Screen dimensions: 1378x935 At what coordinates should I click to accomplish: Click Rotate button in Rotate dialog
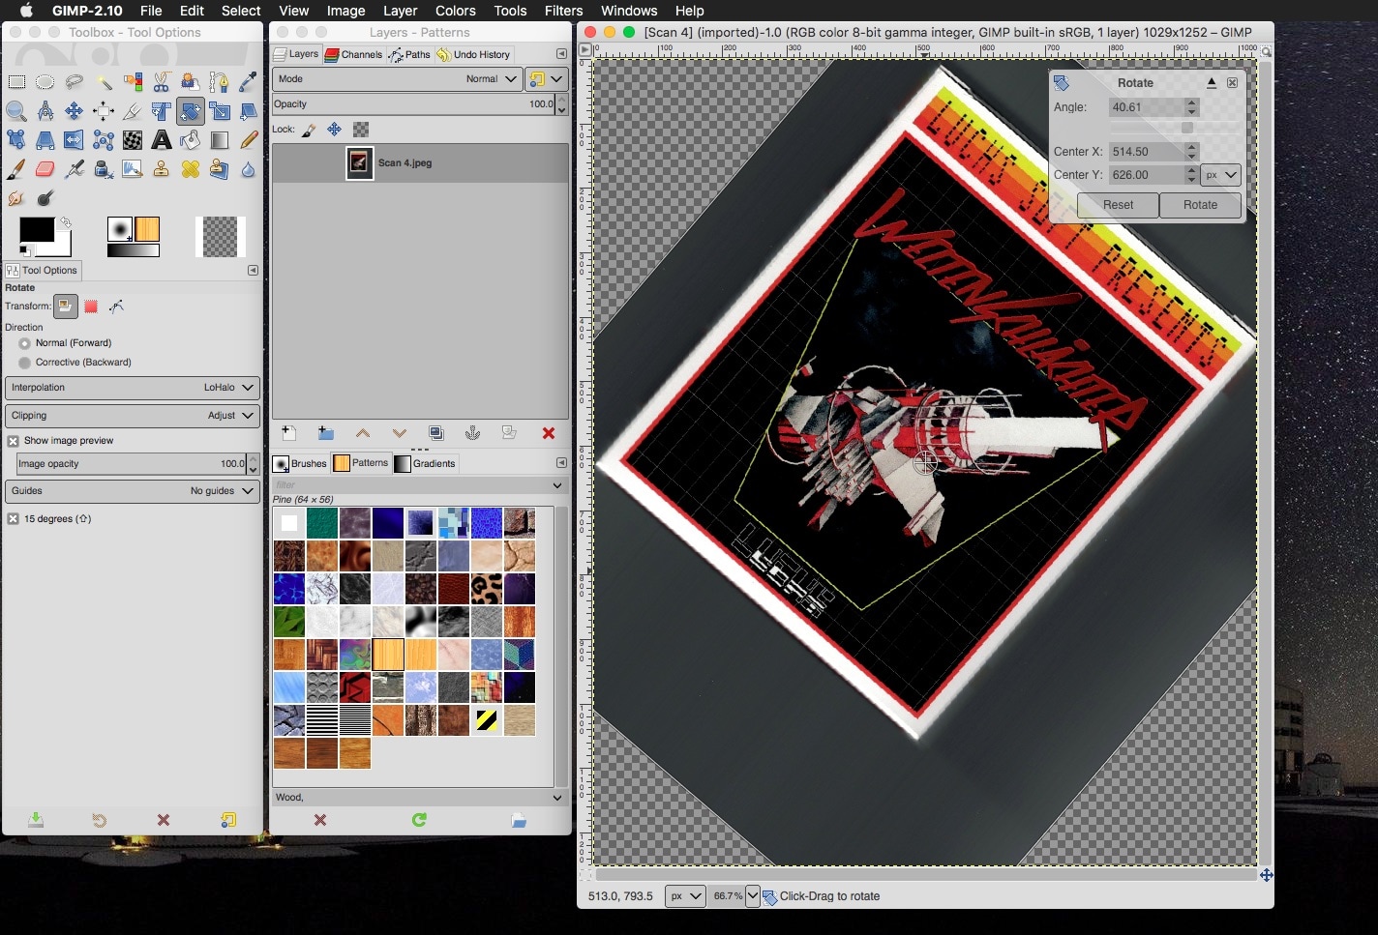[x=1200, y=205]
